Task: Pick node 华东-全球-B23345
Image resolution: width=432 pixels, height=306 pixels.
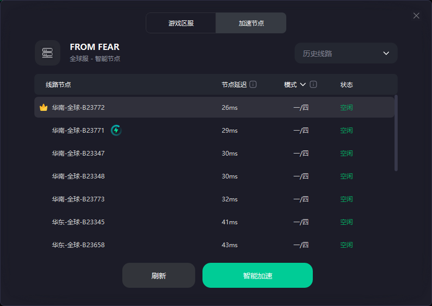Action: coord(214,222)
